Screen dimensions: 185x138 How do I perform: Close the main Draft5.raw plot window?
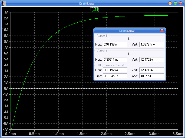click(x=180, y=3)
